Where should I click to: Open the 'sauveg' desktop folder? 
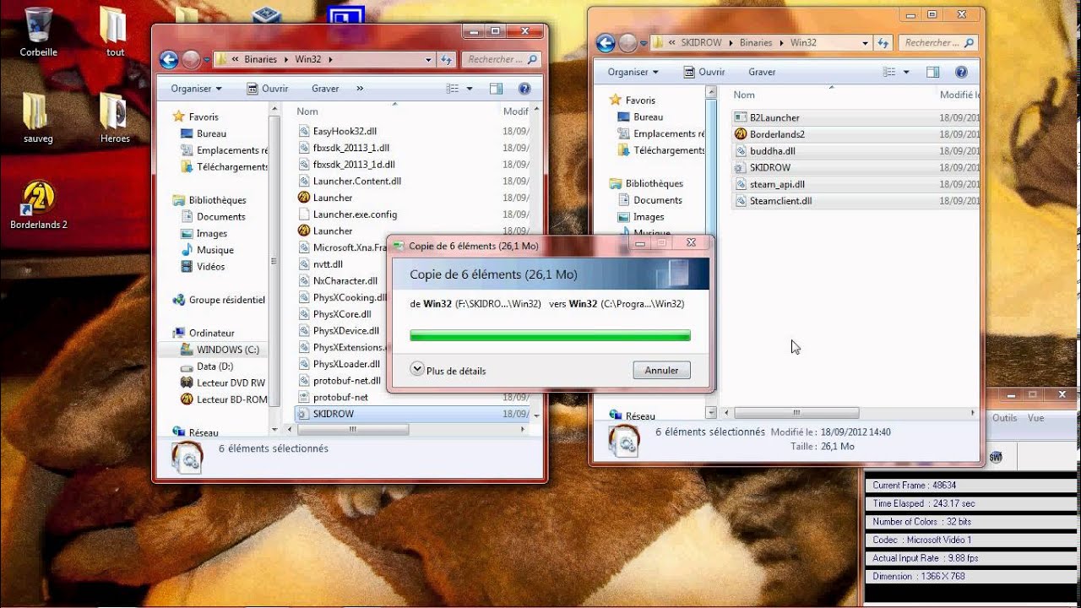pyautogui.click(x=38, y=117)
